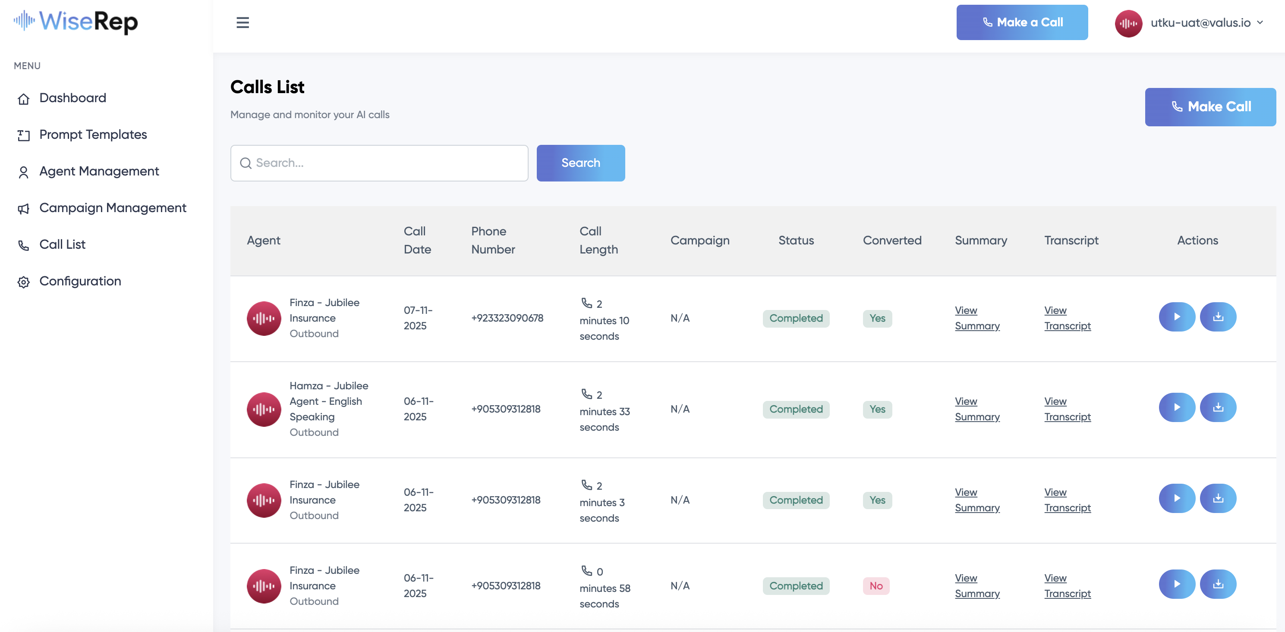Select the Dashboard home icon
1285x632 pixels.
tap(23, 99)
